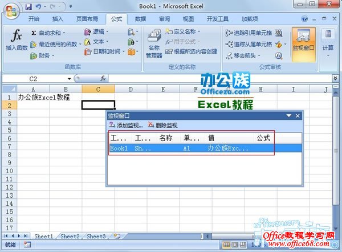
Task: Open Math & Trig functions icon
Action: 133,42
